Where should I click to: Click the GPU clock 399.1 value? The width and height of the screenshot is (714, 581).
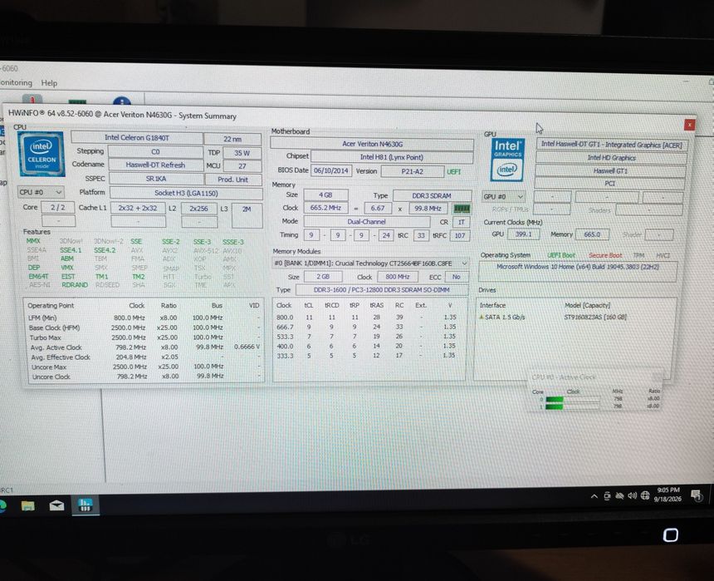523,234
